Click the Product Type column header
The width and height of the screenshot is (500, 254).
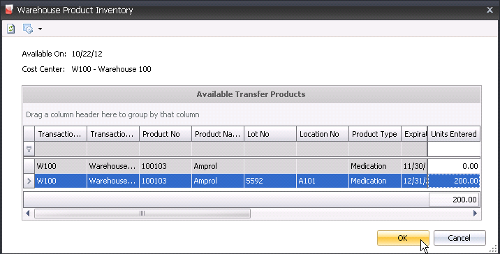coord(375,134)
